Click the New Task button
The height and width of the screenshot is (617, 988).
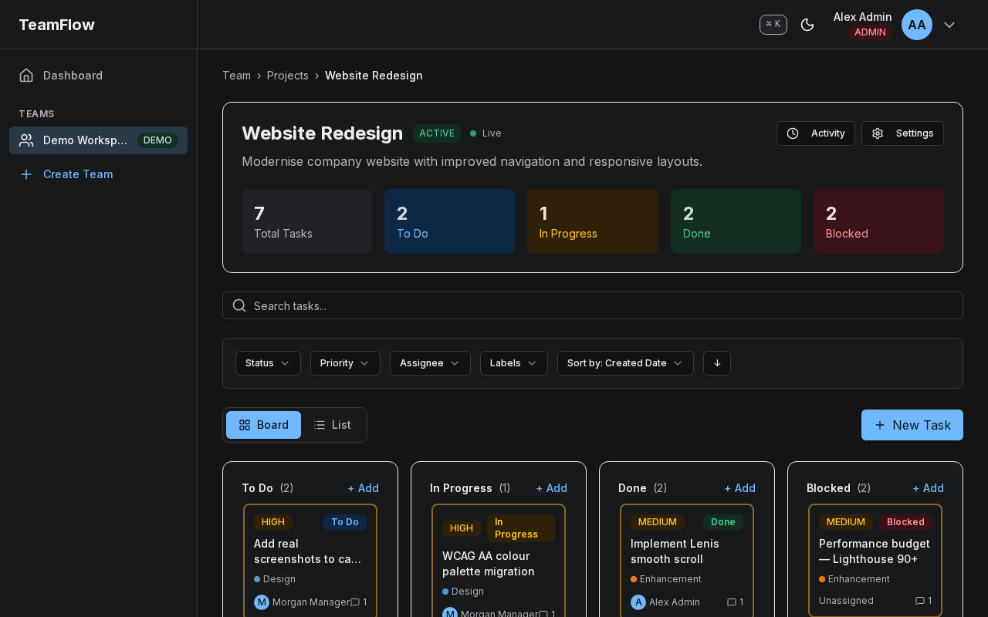click(912, 425)
